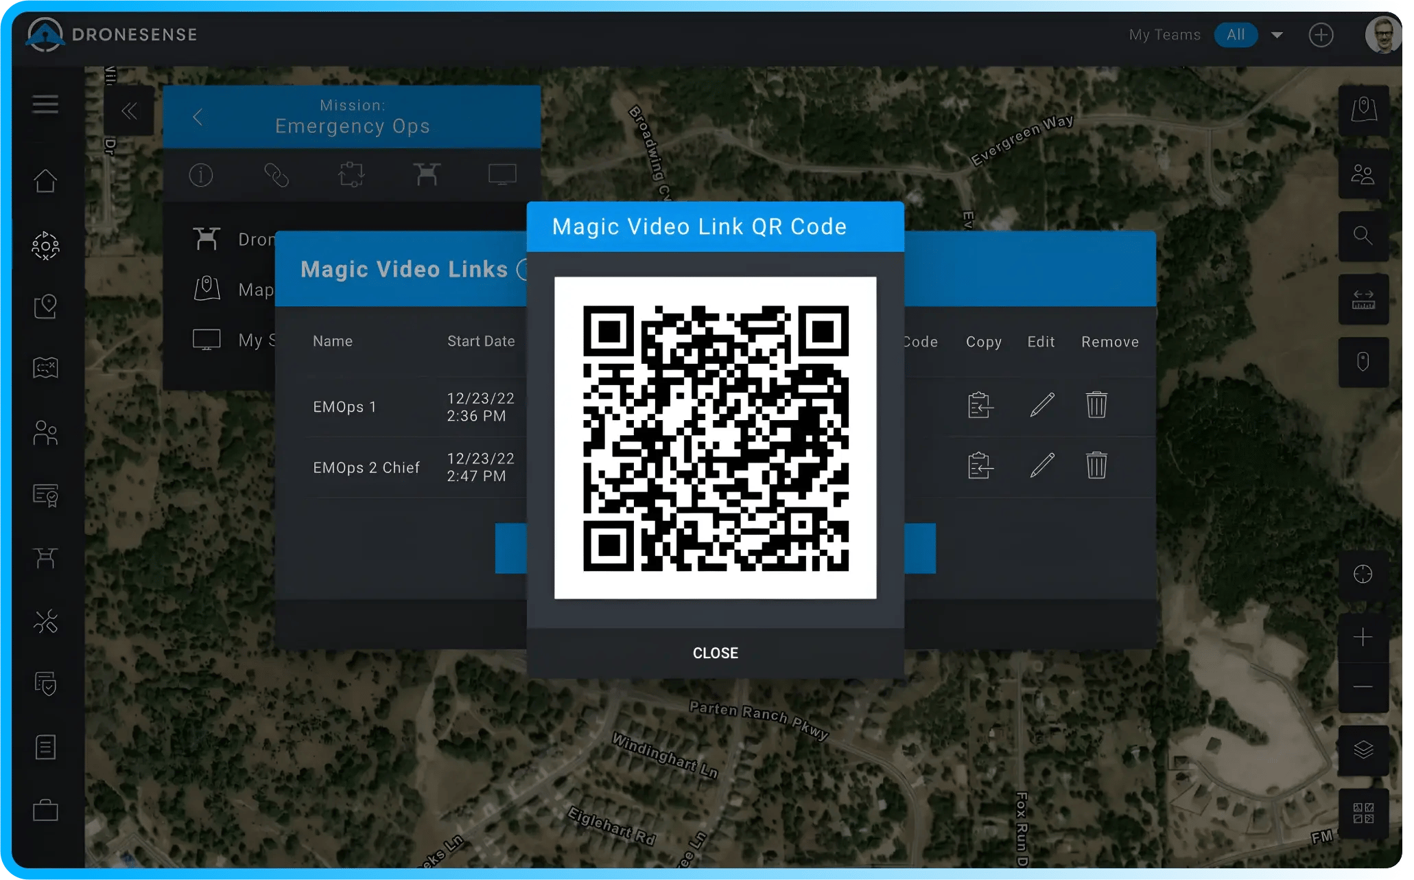Open the mission links tab icon
Viewport: 1414px width, 880px height.
[276, 175]
